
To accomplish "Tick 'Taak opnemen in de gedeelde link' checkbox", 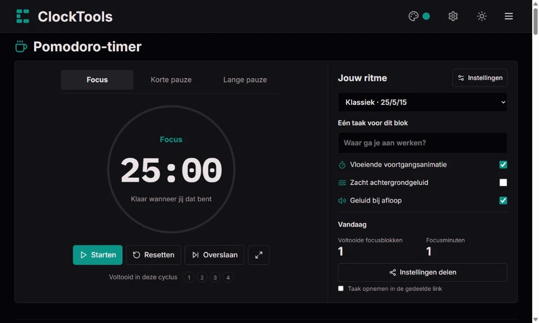I will click(341, 288).
